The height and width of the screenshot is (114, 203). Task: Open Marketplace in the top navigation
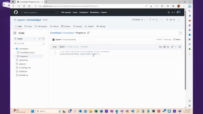[x=95, y=12]
